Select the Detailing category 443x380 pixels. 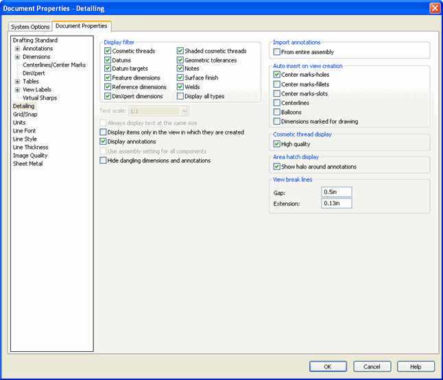pos(24,106)
